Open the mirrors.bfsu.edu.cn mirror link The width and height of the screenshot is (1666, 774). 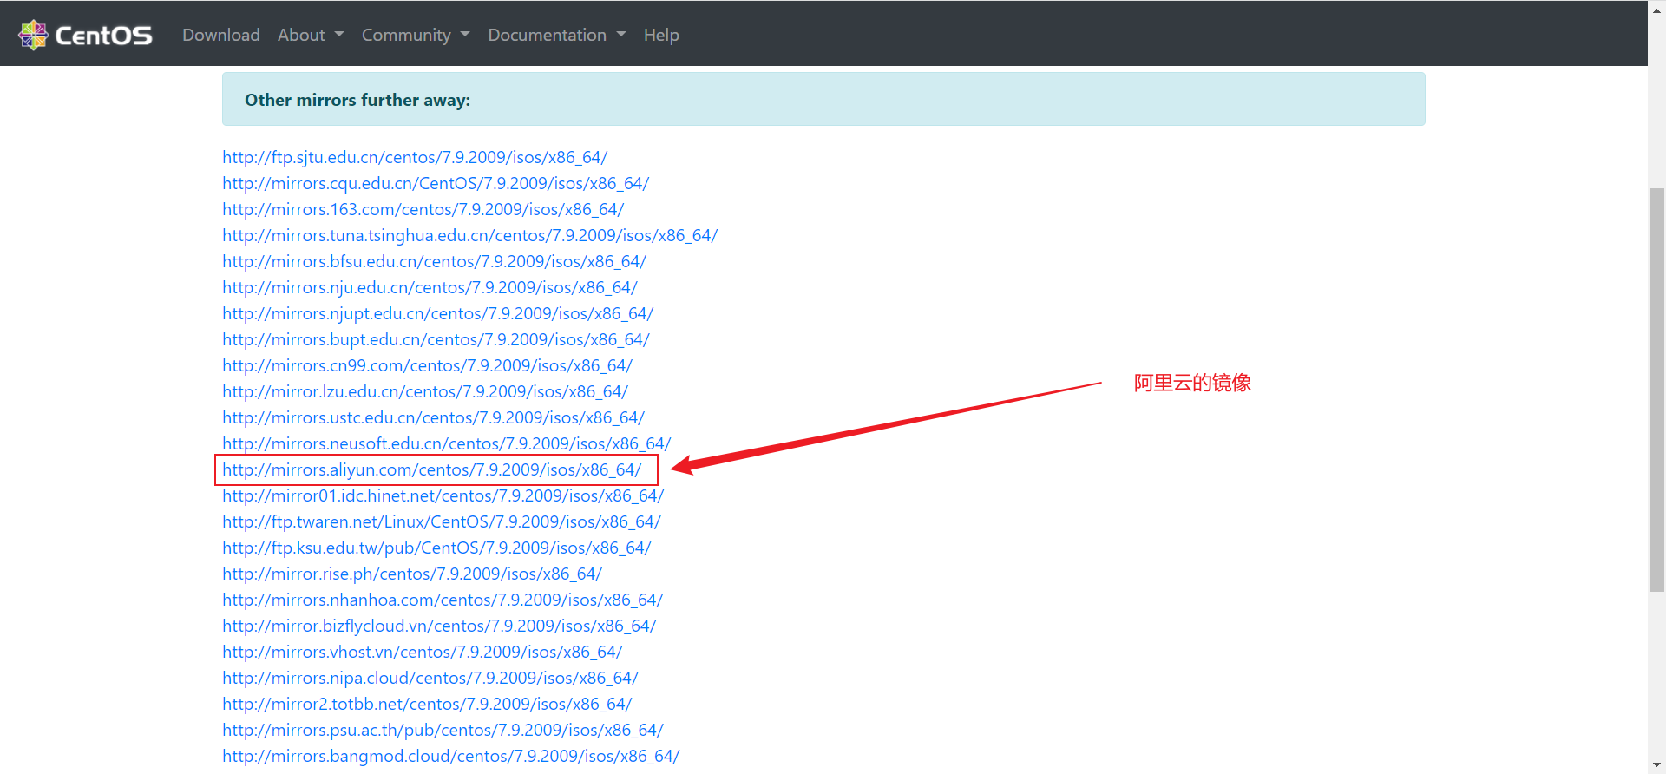point(434,261)
